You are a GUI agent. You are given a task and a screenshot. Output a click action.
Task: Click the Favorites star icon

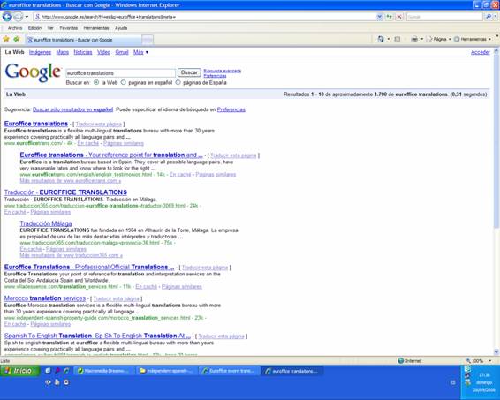(6, 39)
